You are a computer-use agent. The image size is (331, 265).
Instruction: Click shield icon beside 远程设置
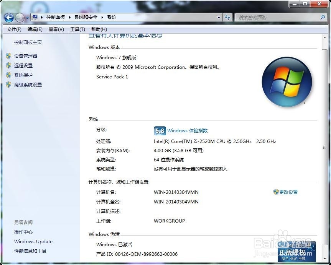[8, 65]
